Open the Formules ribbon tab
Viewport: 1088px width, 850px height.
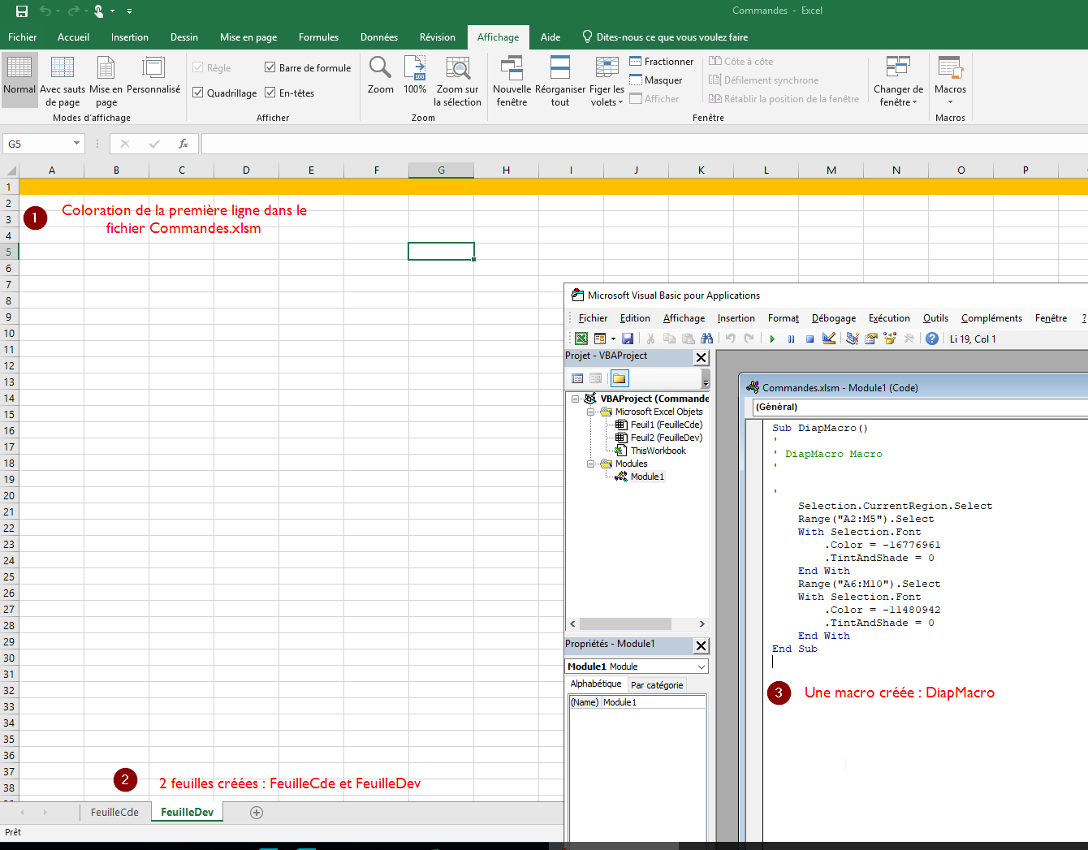point(318,37)
